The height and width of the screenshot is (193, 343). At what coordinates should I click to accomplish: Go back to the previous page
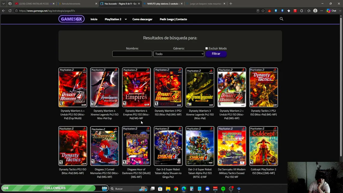3,11
